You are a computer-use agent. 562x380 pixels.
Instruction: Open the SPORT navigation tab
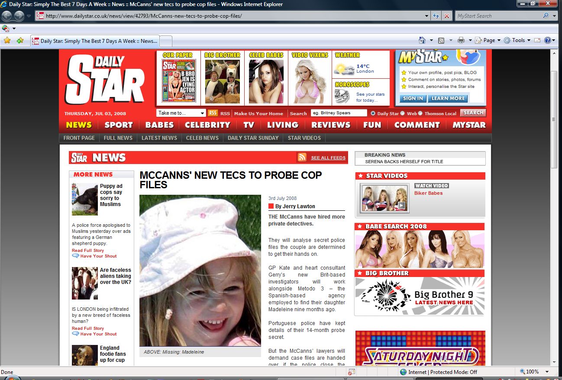point(118,125)
